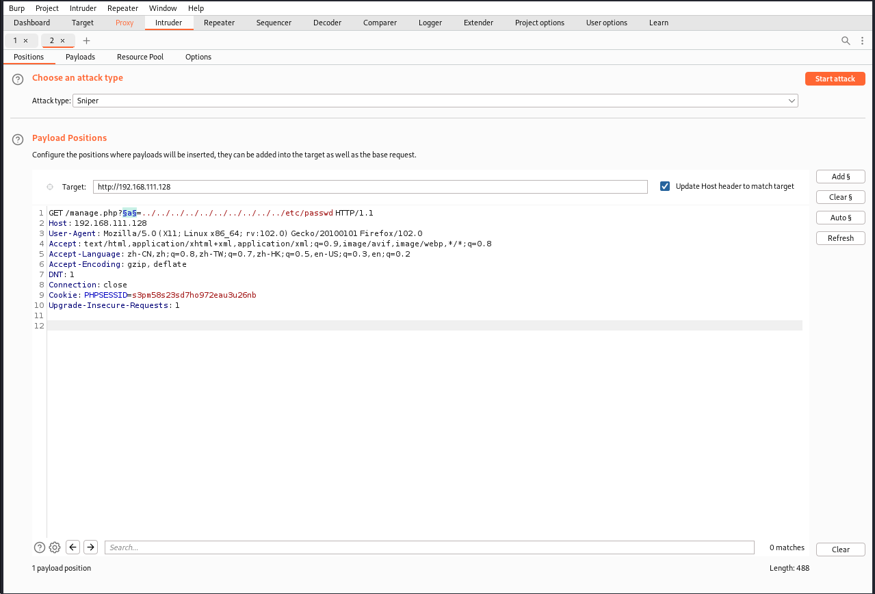
Task: Switch to the Sequencer tab
Action: pyautogui.click(x=274, y=23)
